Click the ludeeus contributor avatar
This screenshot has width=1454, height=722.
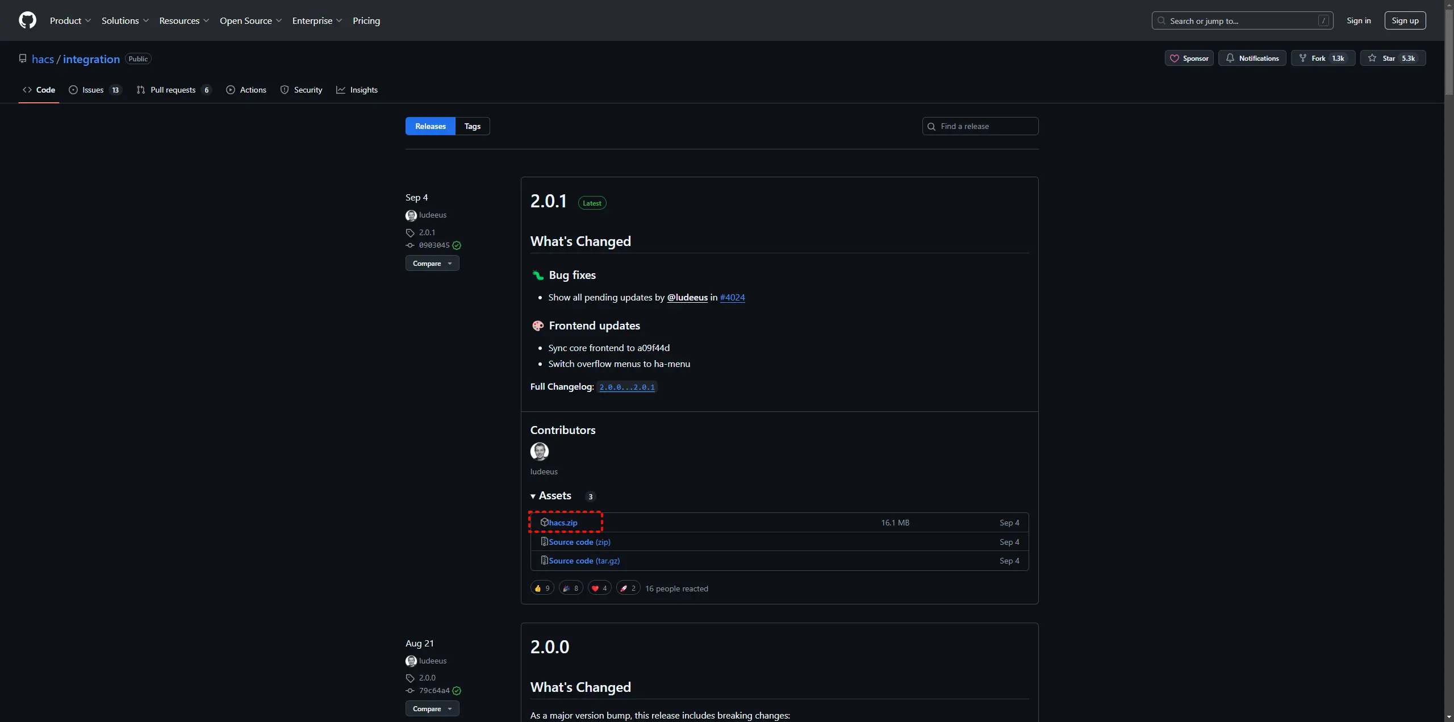(x=539, y=452)
